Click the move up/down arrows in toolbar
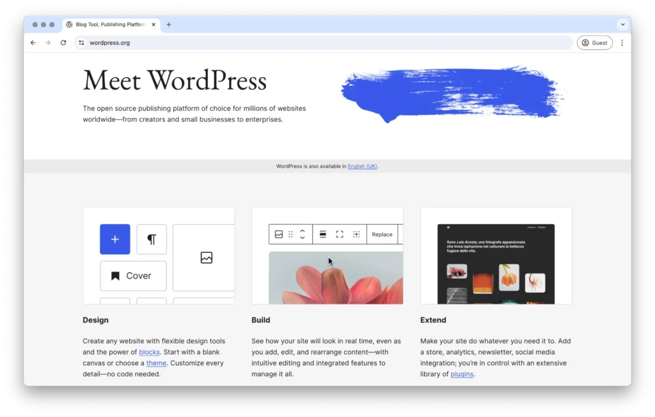The height and width of the screenshot is (417, 655). [303, 234]
